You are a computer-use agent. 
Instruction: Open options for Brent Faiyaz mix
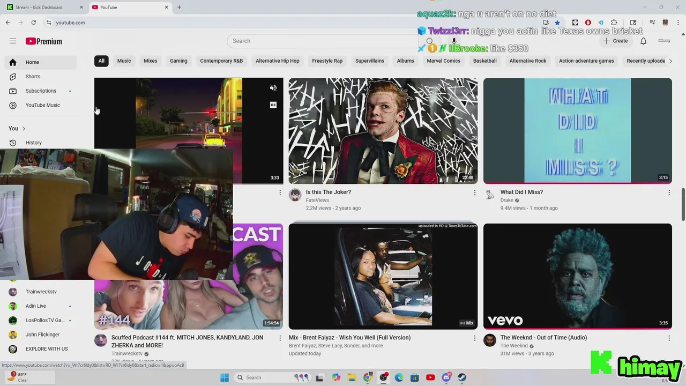474,338
